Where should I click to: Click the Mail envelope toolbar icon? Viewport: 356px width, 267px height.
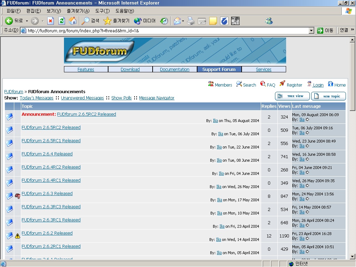[x=177, y=21]
